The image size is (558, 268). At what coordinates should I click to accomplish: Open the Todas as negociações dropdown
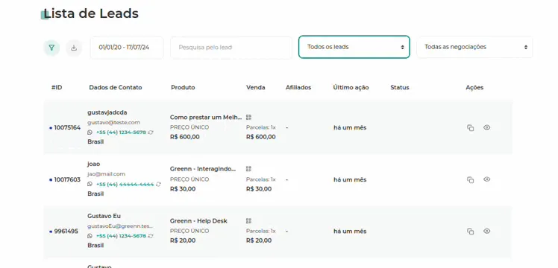(474, 47)
